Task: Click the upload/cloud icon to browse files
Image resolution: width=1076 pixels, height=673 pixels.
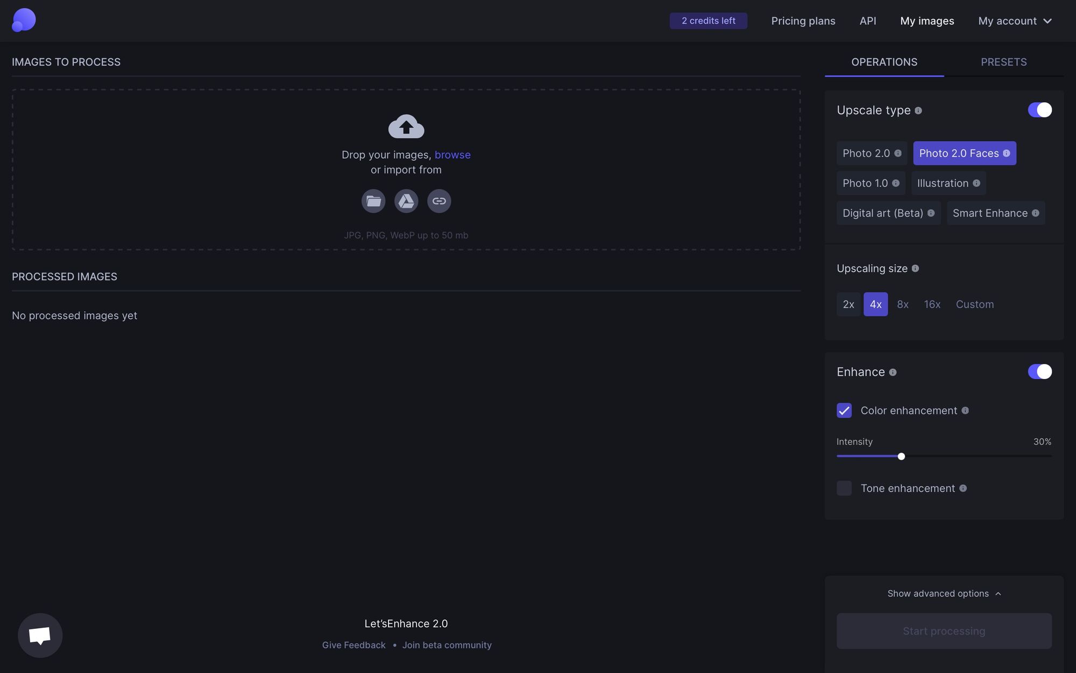Action: coord(406,125)
